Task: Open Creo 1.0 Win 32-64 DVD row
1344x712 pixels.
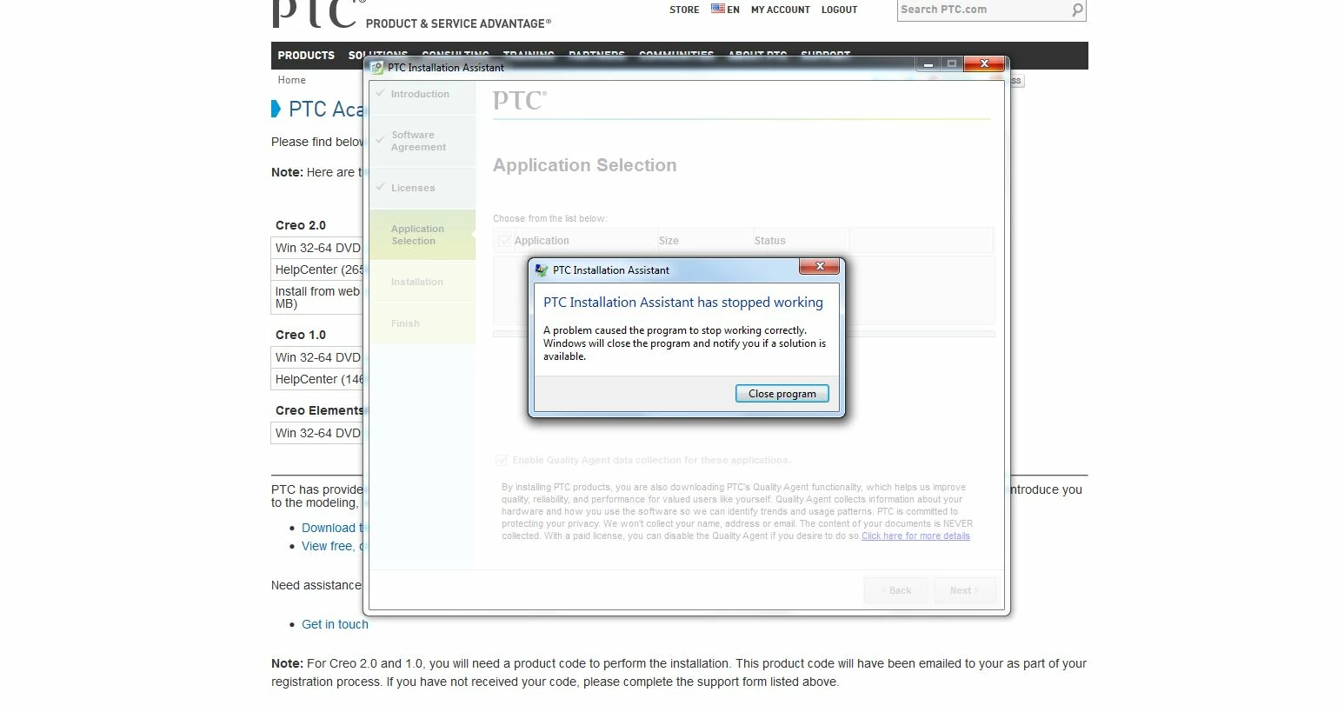Action: click(x=317, y=357)
